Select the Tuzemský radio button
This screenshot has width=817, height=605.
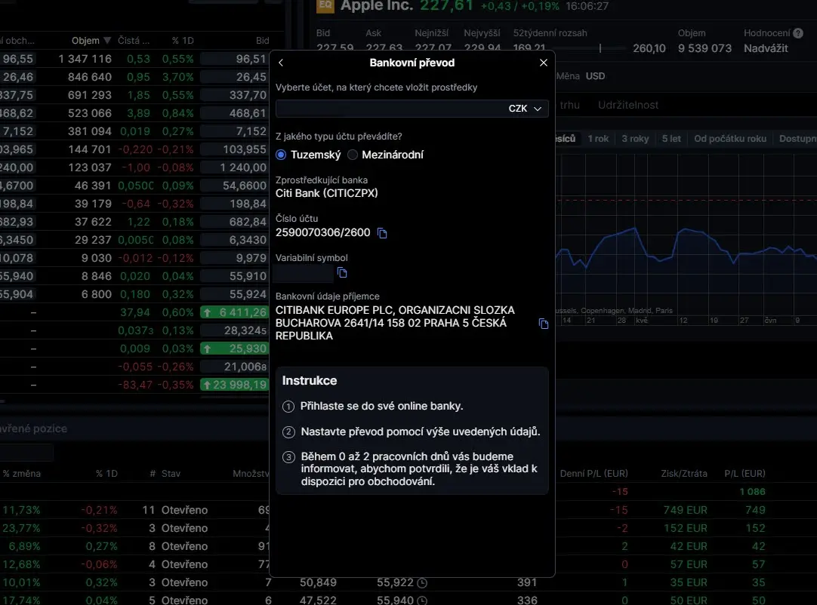[x=281, y=155]
